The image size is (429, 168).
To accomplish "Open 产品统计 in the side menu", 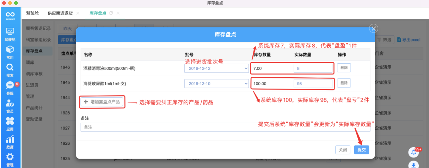I will click(34, 108).
